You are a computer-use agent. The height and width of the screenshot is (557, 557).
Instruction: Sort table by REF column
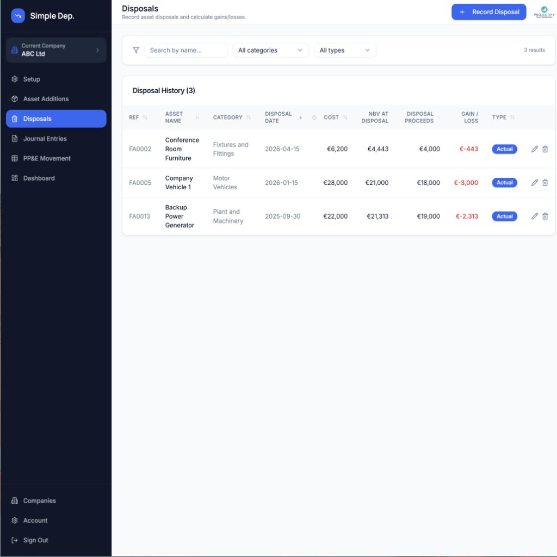click(x=145, y=117)
